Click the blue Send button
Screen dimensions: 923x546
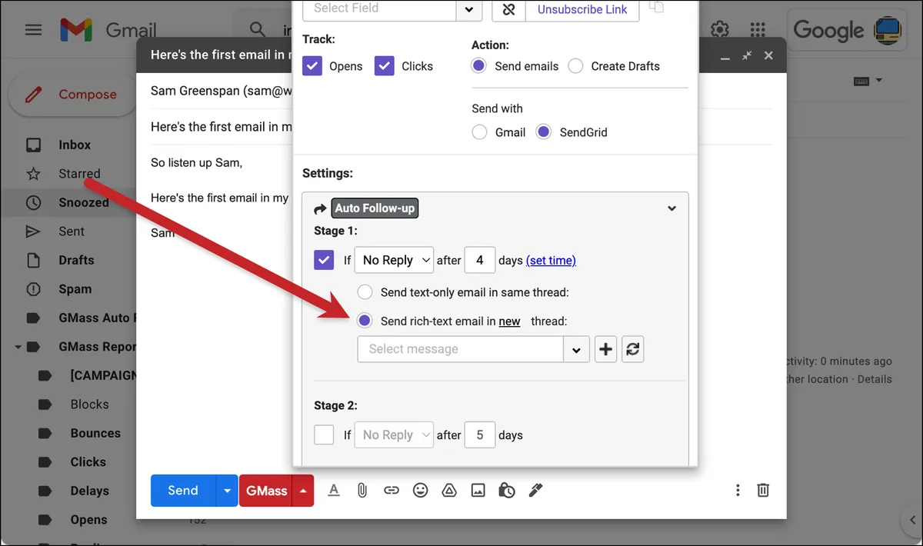(x=183, y=491)
